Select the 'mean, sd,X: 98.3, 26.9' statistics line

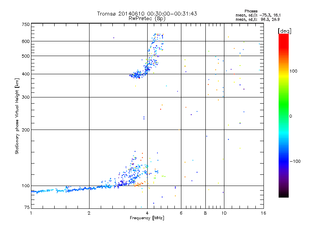point(257,19)
